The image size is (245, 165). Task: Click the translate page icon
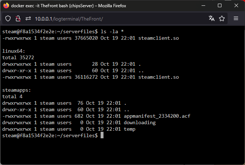click(x=212, y=18)
